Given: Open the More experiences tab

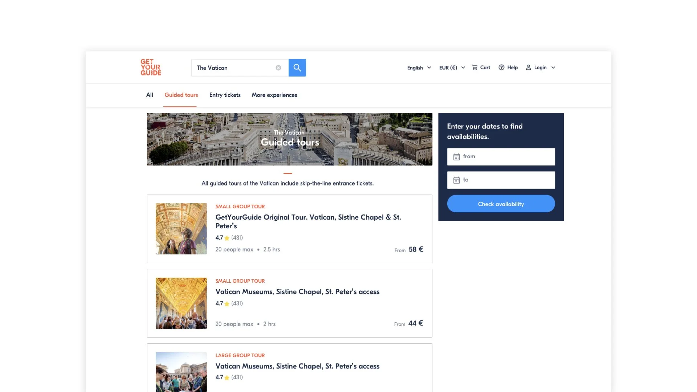Looking at the screenshot, I should tap(274, 95).
